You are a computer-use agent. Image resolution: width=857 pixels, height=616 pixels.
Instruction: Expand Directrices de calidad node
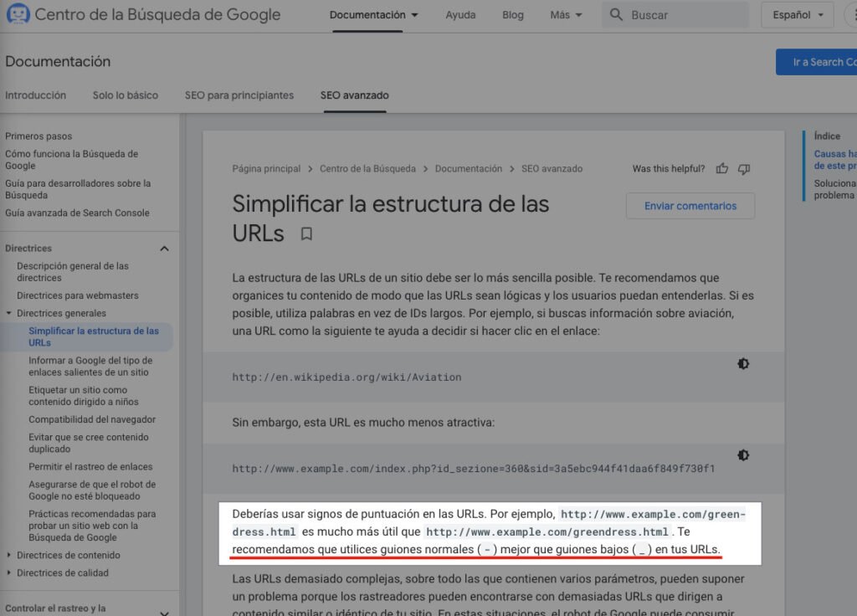click(8, 572)
